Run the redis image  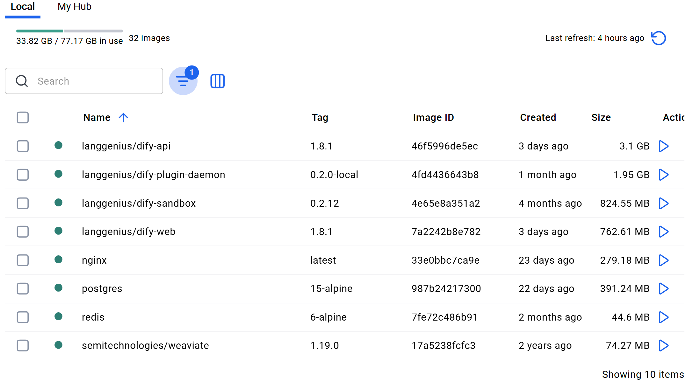[x=663, y=317]
